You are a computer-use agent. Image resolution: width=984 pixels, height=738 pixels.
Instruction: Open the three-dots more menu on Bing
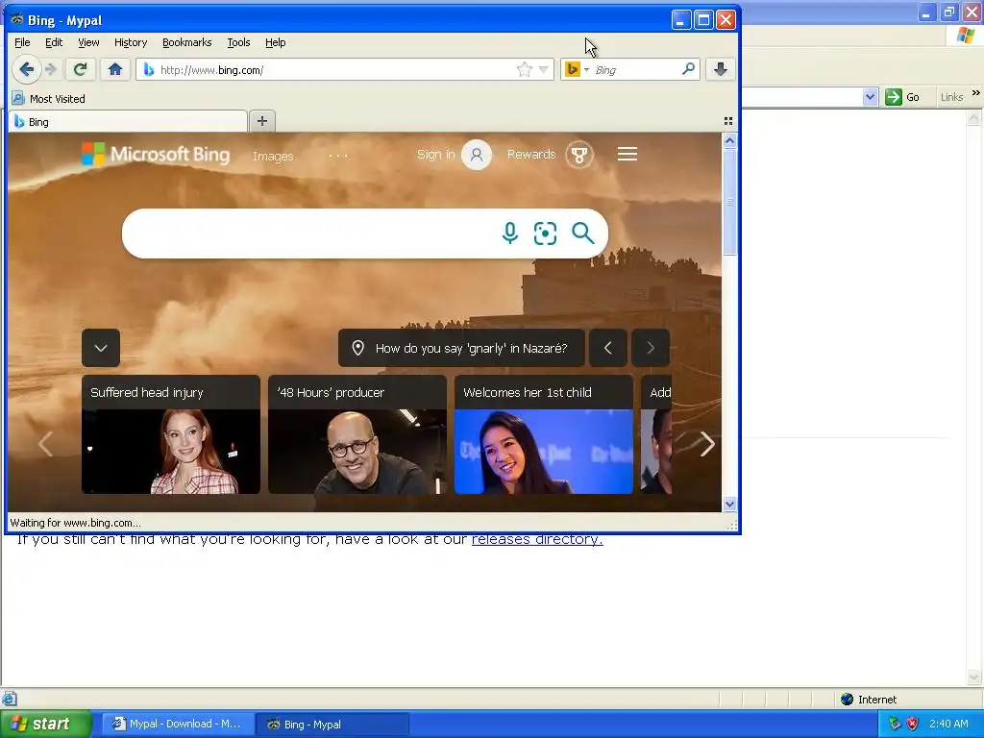(338, 155)
